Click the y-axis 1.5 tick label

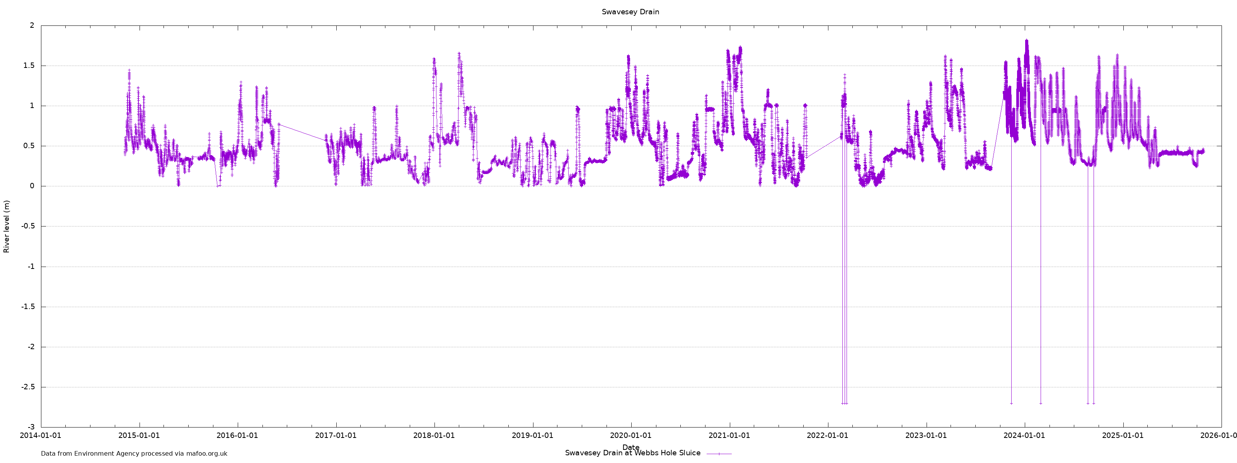click(29, 66)
